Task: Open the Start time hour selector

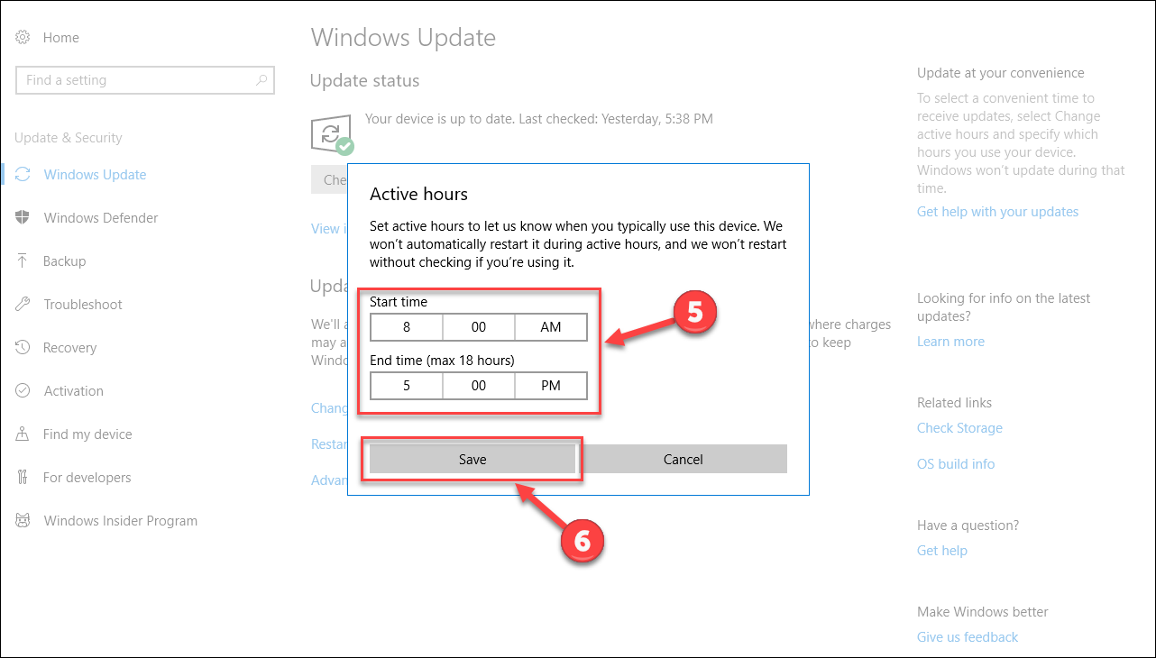Action: [407, 327]
